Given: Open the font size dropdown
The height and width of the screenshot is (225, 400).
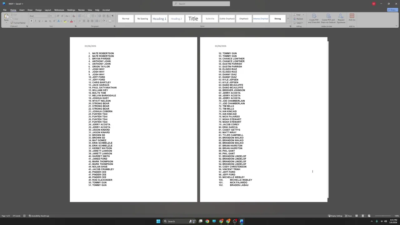Looking at the screenshot, I should (x=55, y=16).
